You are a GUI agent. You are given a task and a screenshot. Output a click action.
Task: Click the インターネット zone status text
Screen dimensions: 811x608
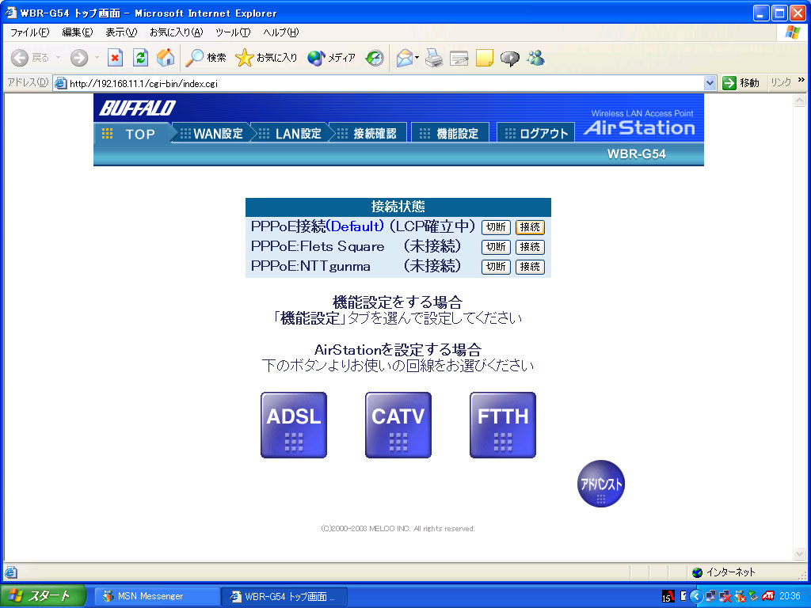pos(731,572)
